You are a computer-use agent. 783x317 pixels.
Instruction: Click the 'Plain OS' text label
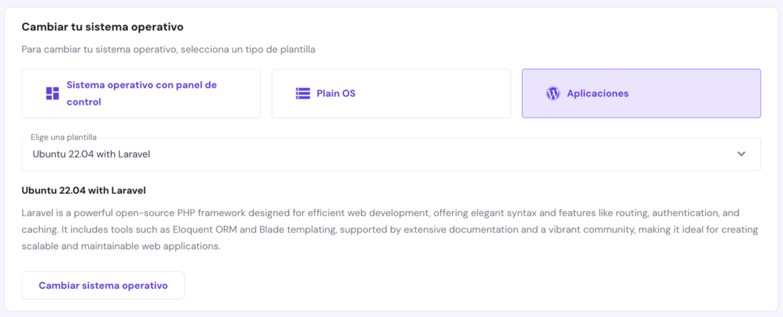tap(336, 93)
